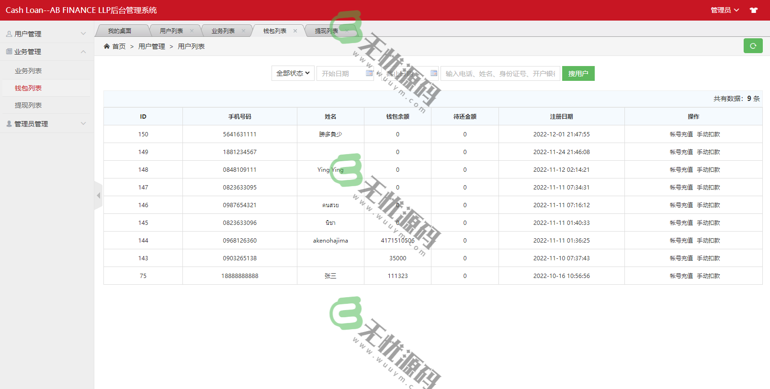770x389 pixels.
Task: Click phone number 5641631111
Action: tap(240, 134)
